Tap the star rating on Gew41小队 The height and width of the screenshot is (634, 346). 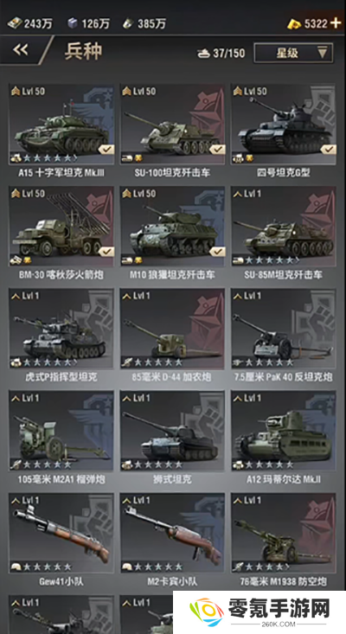(47, 567)
